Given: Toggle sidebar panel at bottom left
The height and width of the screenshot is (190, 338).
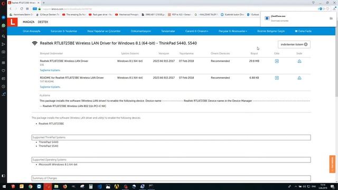Looking at the screenshot, I should tap(3, 176).
